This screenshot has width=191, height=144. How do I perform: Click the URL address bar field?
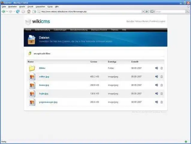tap(90, 12)
